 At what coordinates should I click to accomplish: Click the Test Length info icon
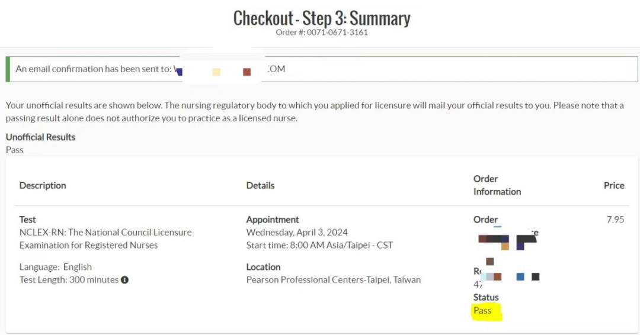tap(124, 280)
